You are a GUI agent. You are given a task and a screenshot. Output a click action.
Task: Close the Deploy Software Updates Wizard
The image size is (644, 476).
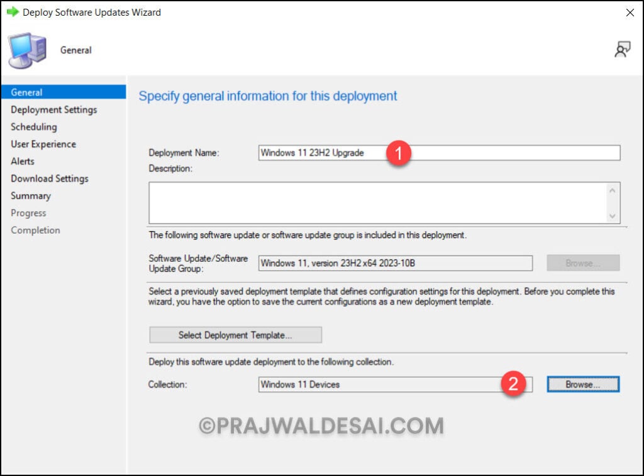(630, 13)
